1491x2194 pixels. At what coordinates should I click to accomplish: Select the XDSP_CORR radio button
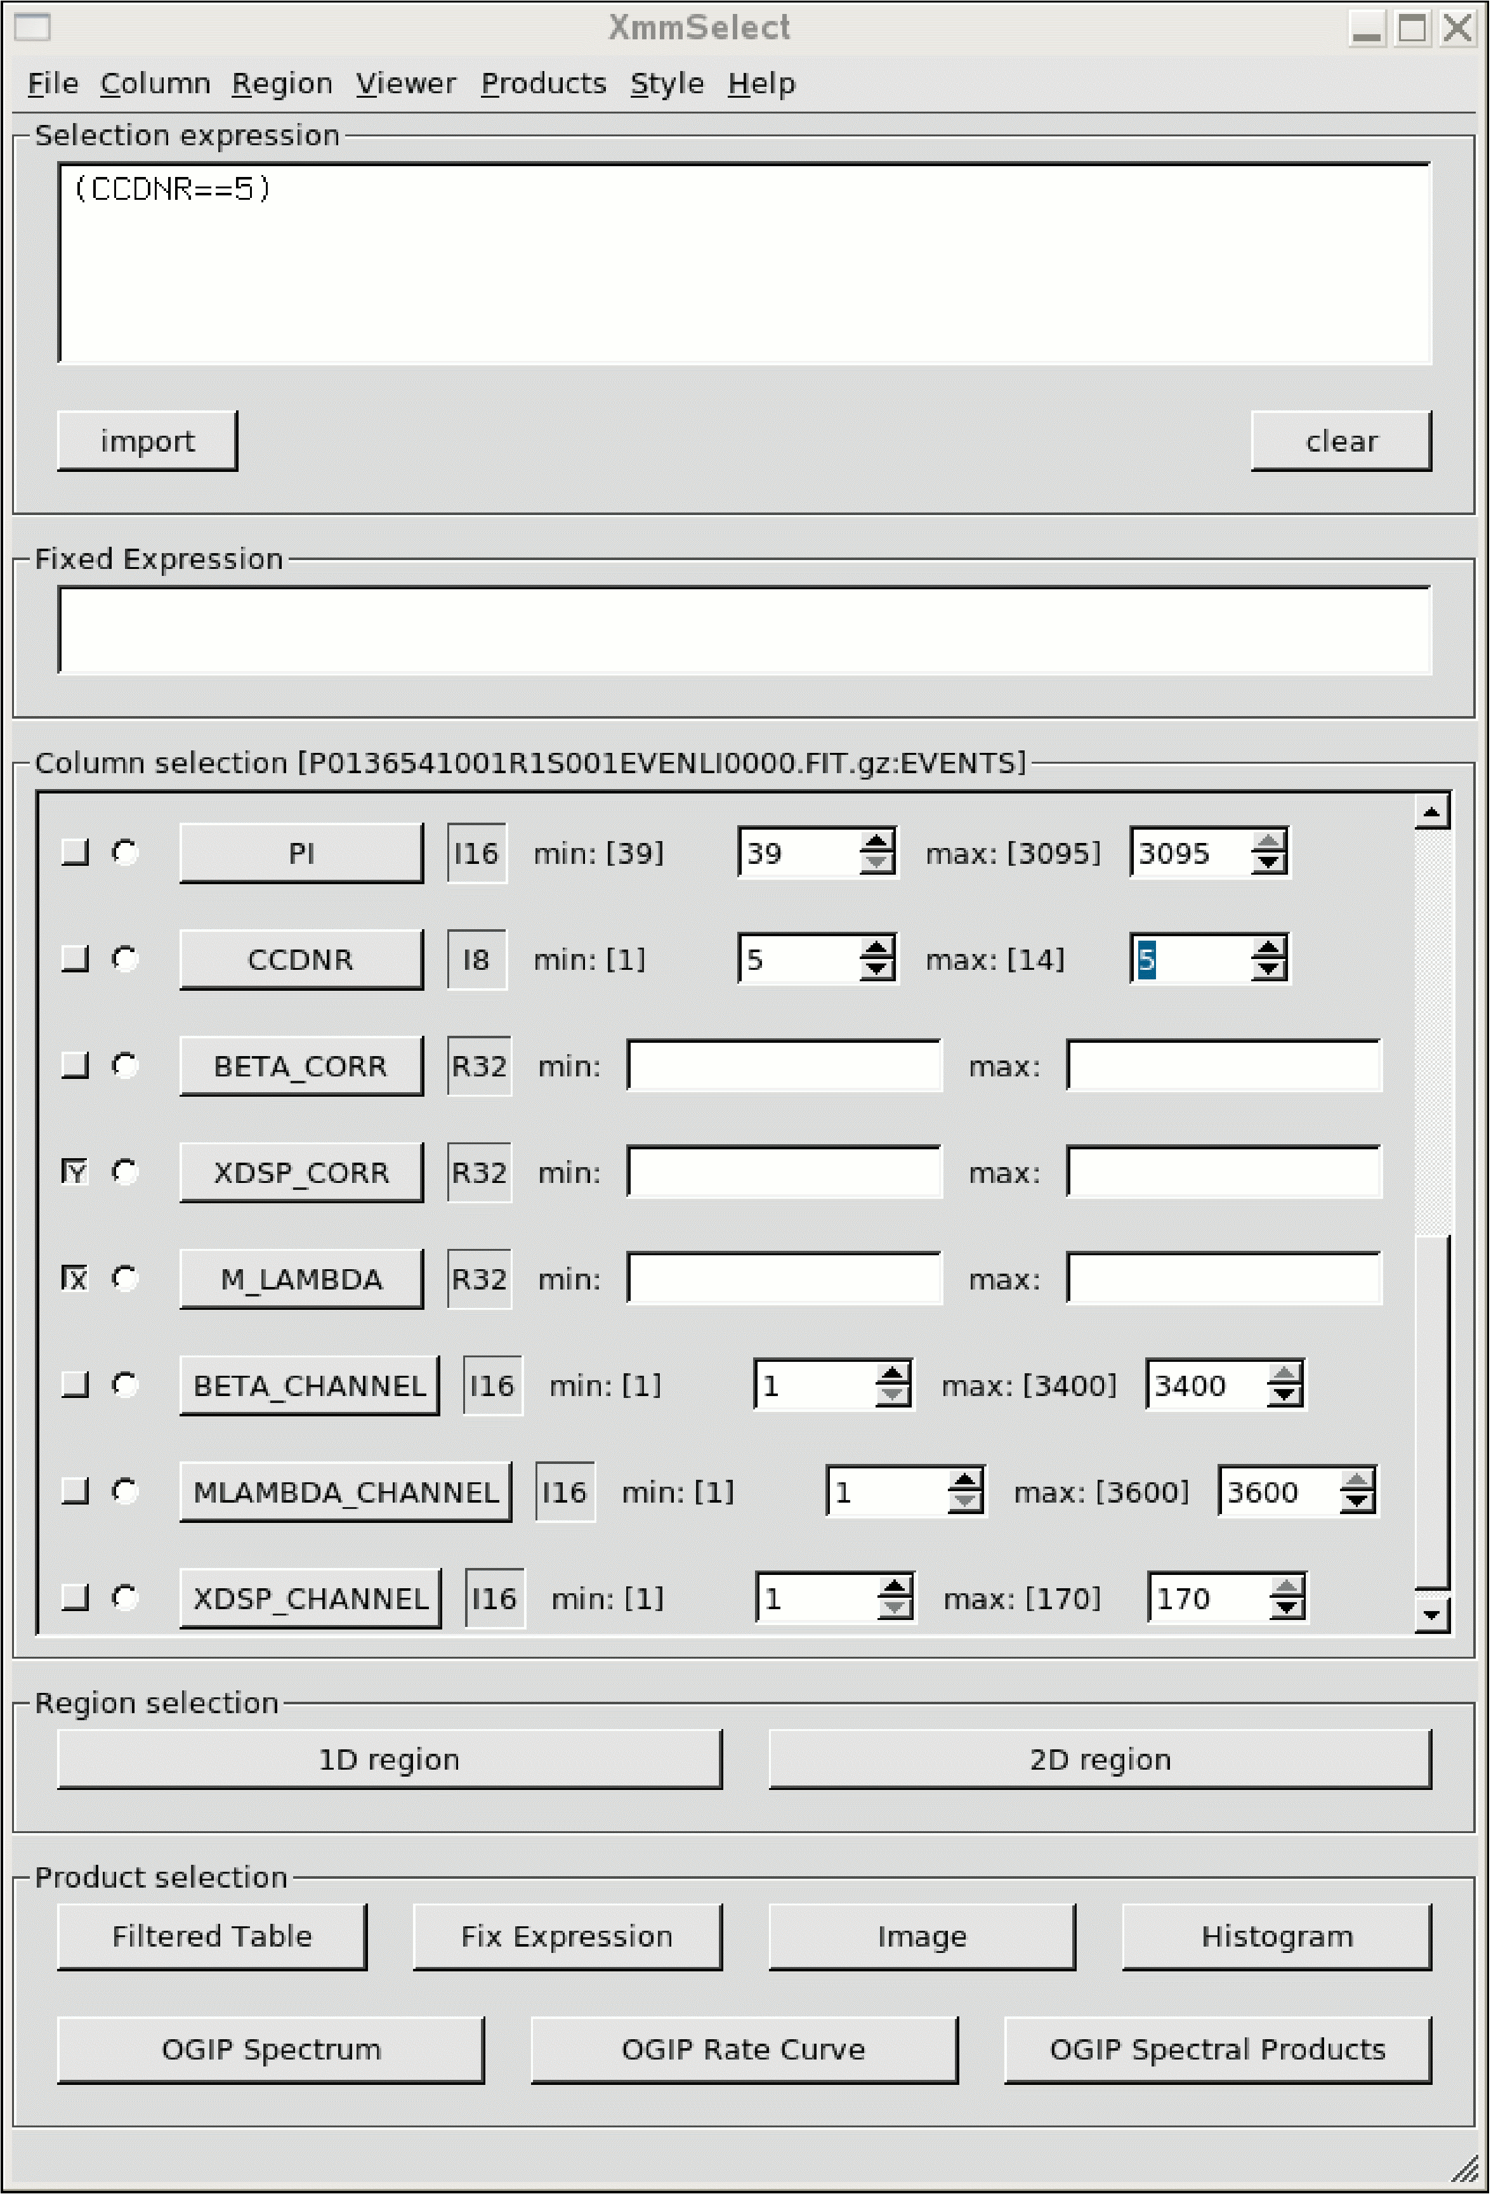124,1172
